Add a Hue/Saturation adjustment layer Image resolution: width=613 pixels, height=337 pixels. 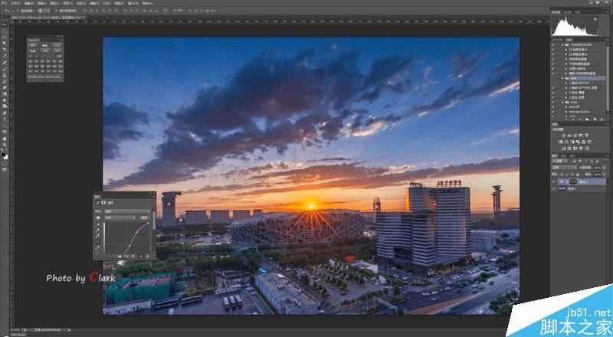pyautogui.click(x=561, y=142)
